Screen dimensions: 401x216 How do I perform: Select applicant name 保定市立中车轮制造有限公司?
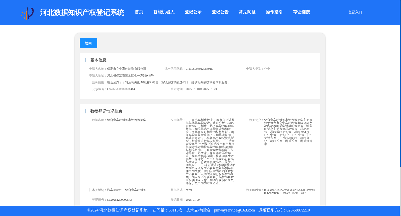[x=127, y=69]
